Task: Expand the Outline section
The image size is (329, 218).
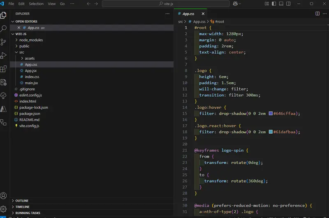Action: (x=22, y=201)
